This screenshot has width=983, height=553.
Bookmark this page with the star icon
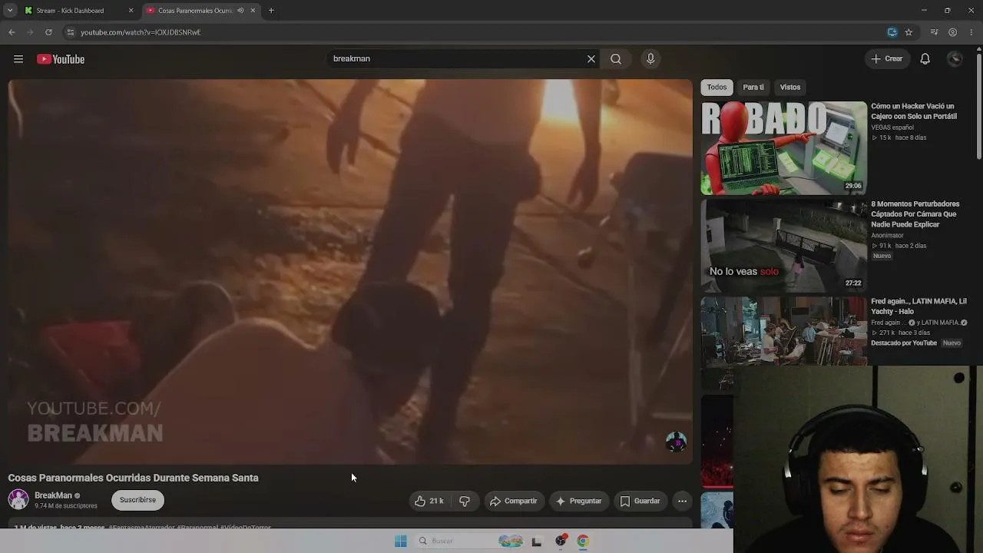click(x=909, y=32)
